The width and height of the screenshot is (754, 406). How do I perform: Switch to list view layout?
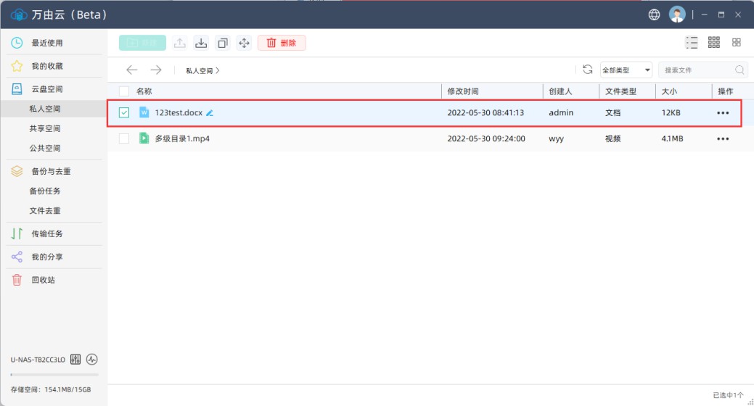click(x=692, y=43)
